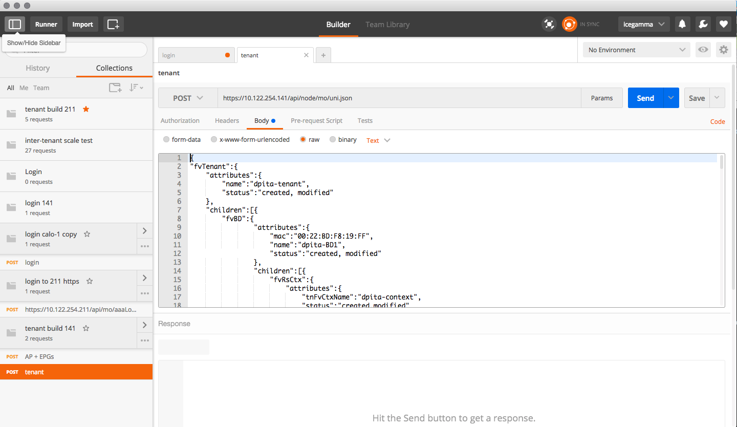Click the interceptor/proxy capture icon

[549, 24]
